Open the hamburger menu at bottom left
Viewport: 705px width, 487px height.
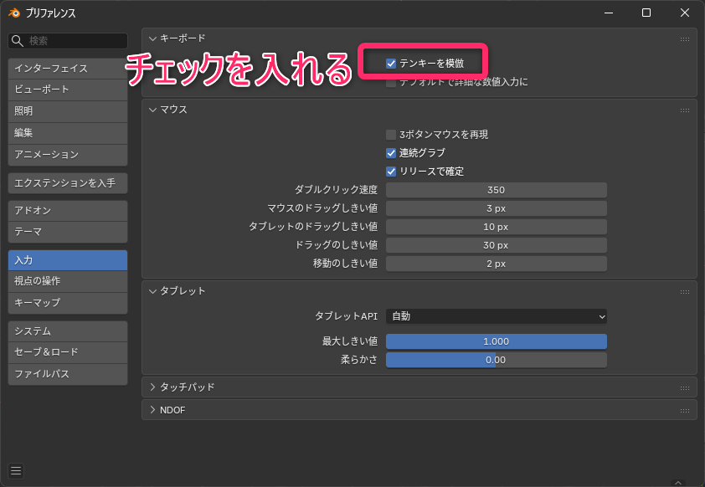(x=17, y=470)
